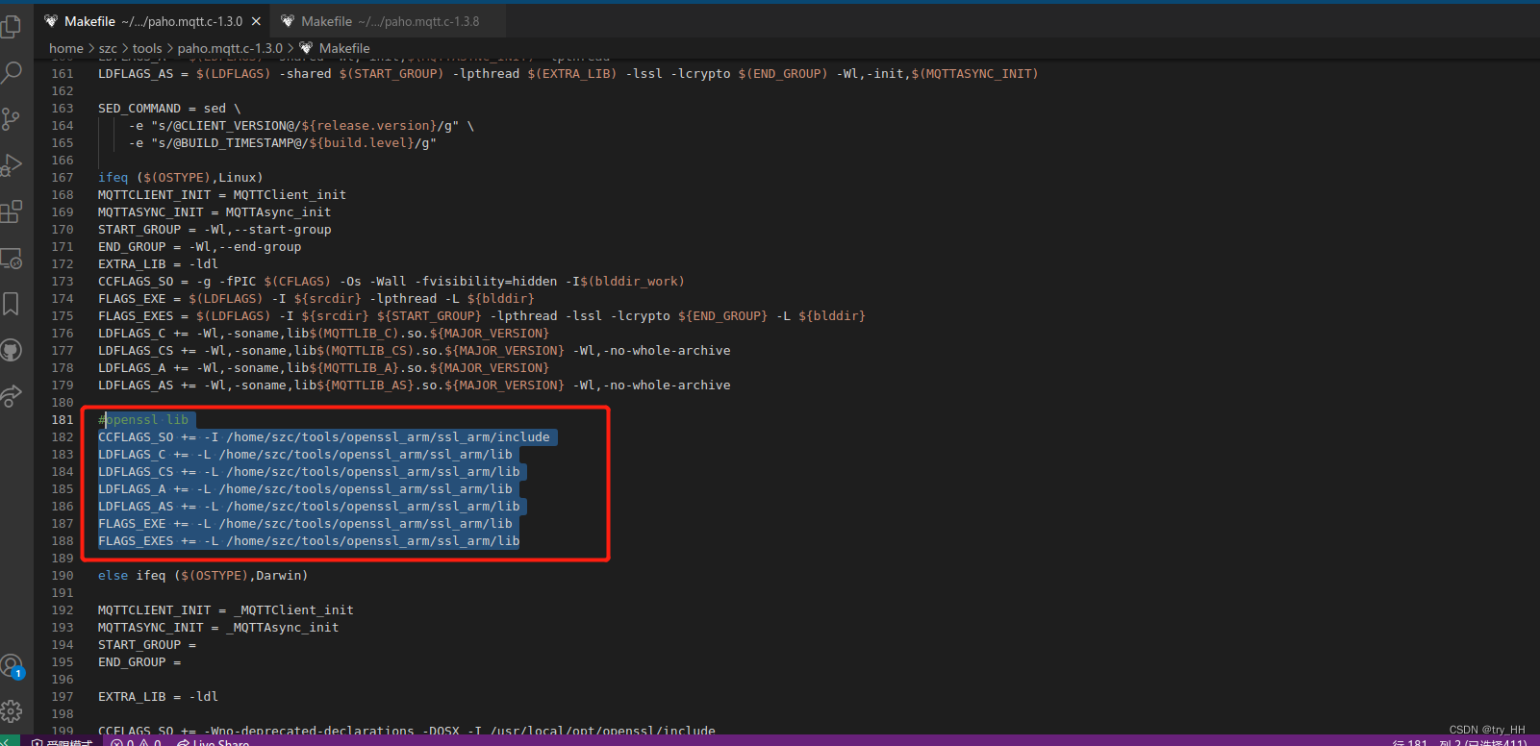Open the Search view icon
Viewport: 1540px width, 746px height.
(x=12, y=72)
